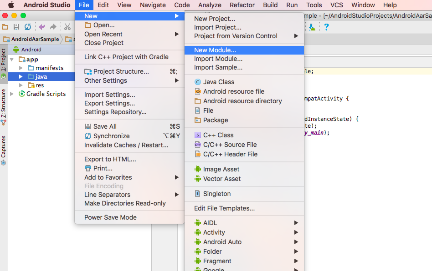Click New Project...
This screenshot has height=271, width=432.
coord(244,19)
